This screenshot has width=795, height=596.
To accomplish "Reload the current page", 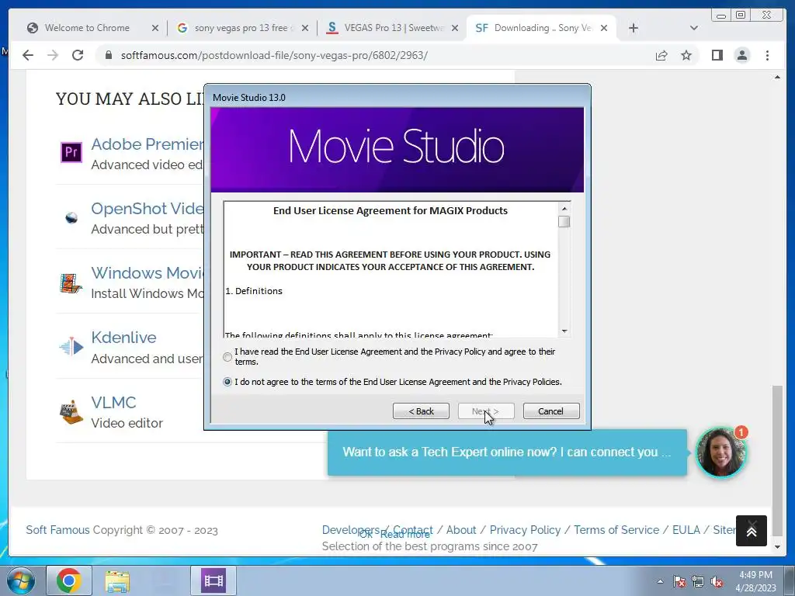I will pos(78,55).
